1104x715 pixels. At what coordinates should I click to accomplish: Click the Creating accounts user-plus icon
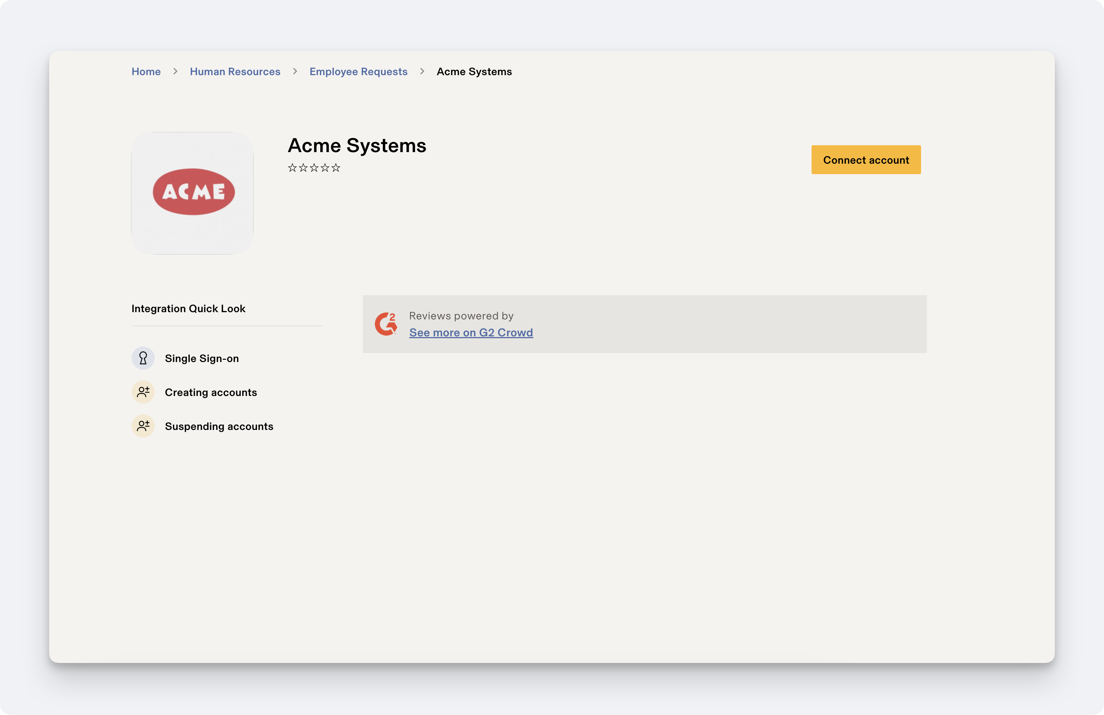143,392
